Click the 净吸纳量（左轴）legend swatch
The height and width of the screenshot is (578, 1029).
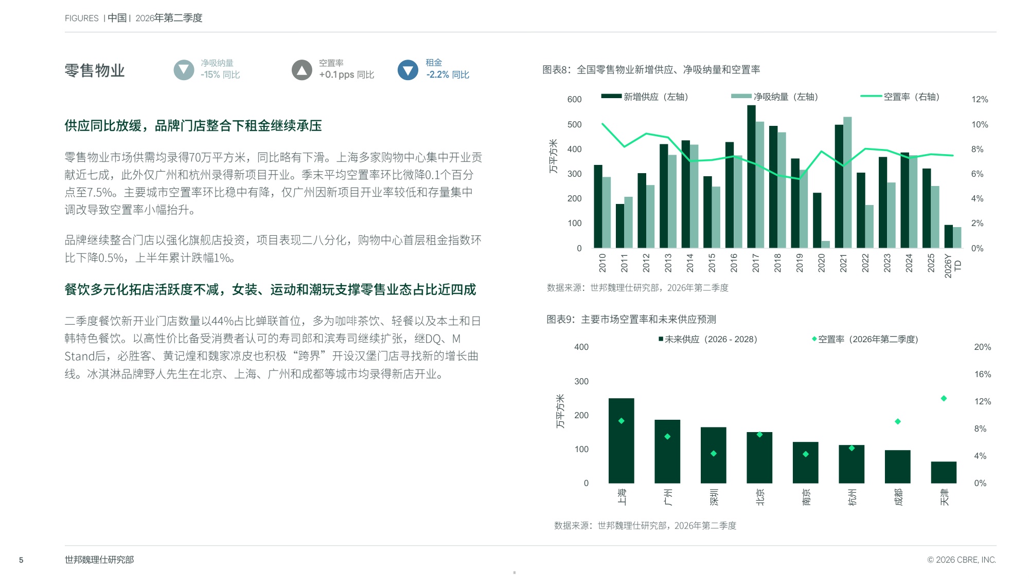(x=741, y=96)
